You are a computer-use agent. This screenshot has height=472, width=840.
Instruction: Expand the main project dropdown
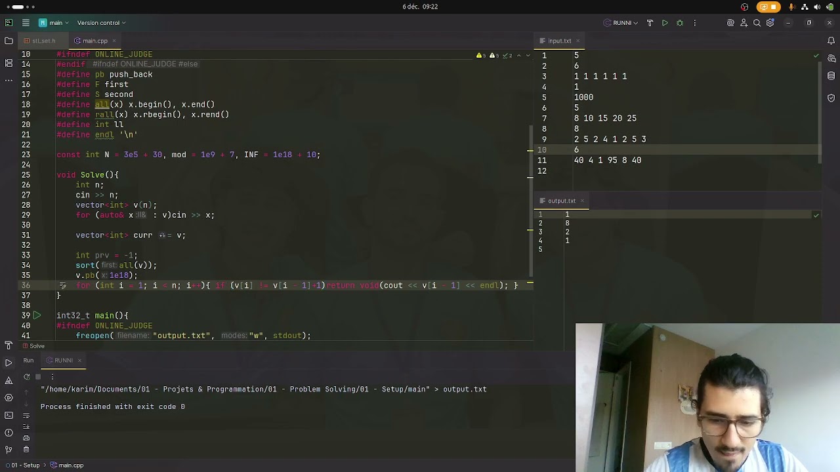(54, 23)
